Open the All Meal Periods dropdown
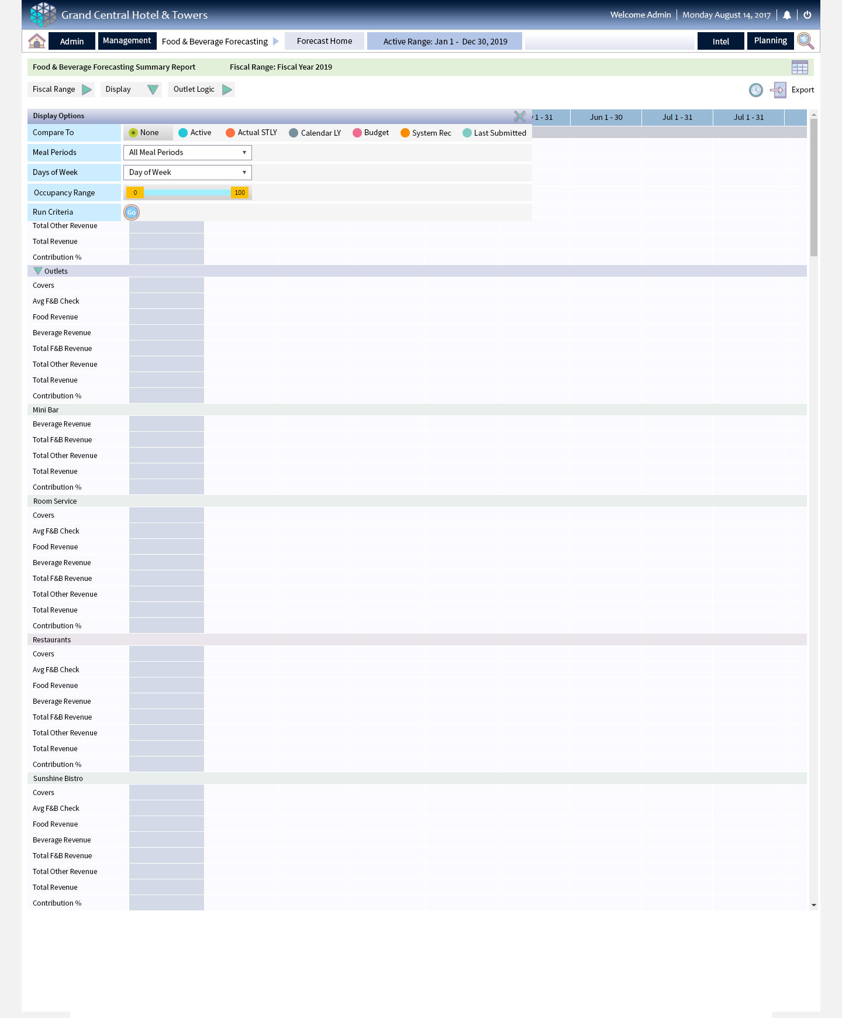The width and height of the screenshot is (842, 1018). click(x=187, y=153)
